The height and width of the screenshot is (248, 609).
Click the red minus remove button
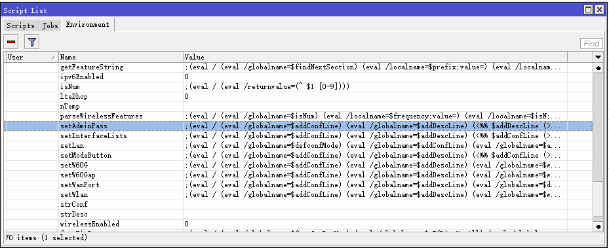point(11,42)
